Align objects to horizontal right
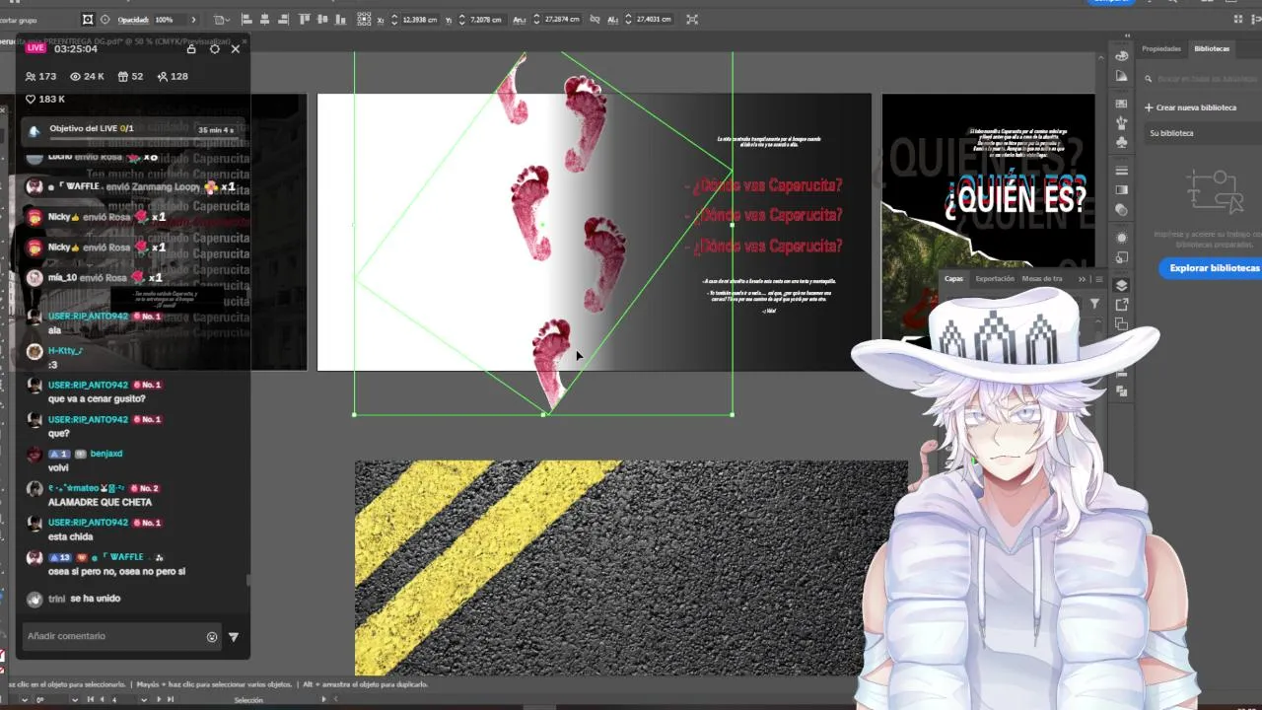Screen dimensions: 1262x710 pos(283,20)
